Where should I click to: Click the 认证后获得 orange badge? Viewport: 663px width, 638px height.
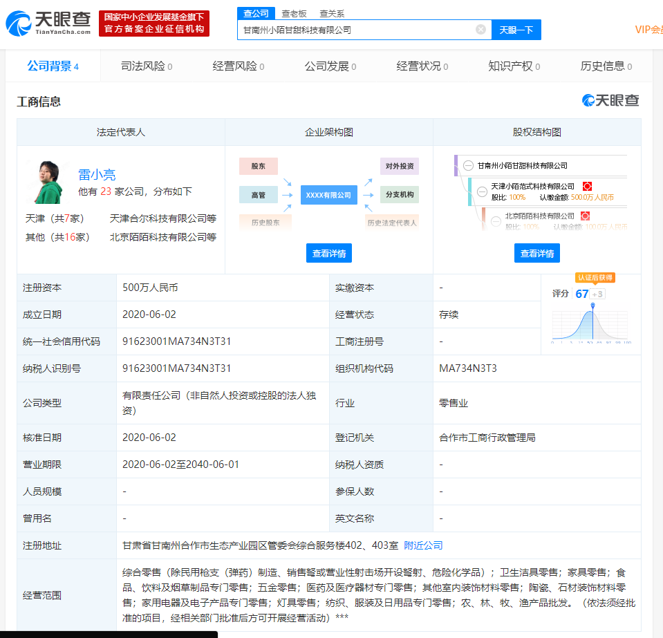pos(595,277)
